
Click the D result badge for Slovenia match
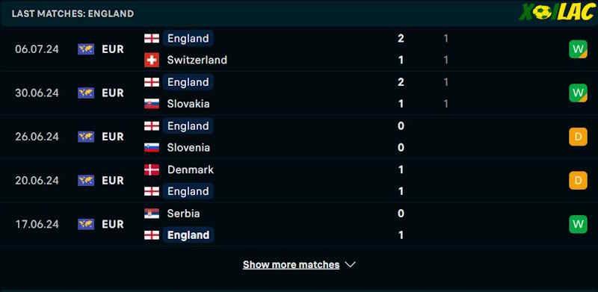(578, 137)
